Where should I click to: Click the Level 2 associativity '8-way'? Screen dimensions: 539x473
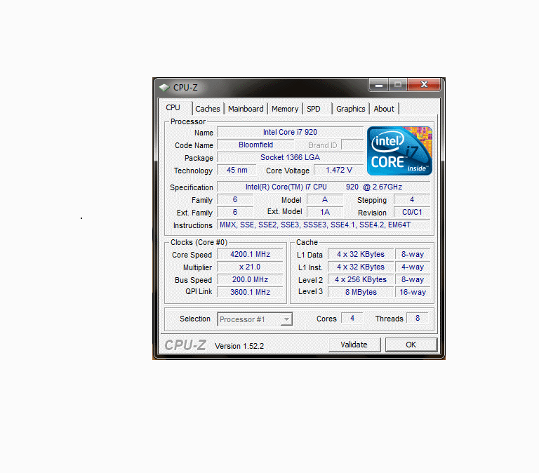pos(413,280)
